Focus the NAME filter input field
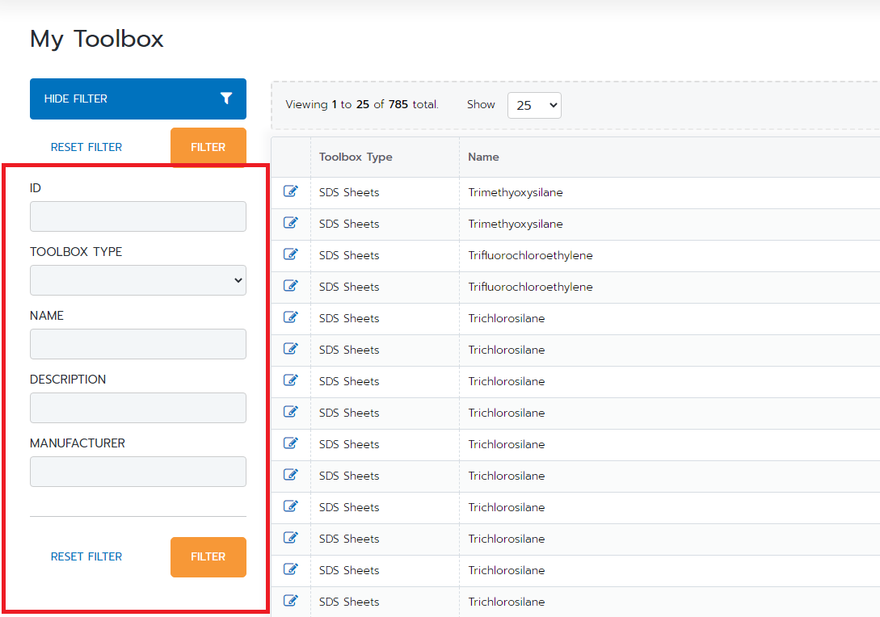The image size is (880, 617). [138, 344]
